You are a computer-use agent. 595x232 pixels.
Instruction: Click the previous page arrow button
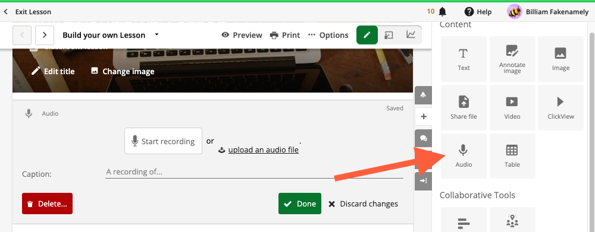pos(22,35)
